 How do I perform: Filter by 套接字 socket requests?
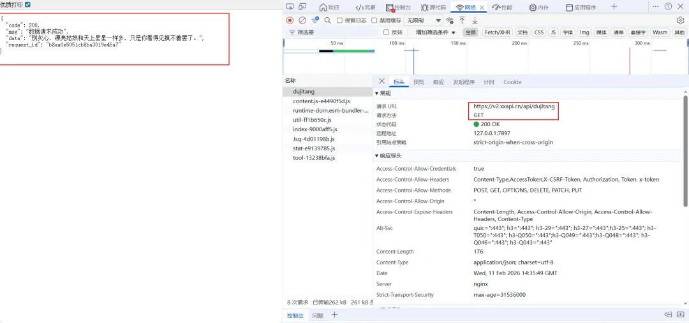pos(638,32)
